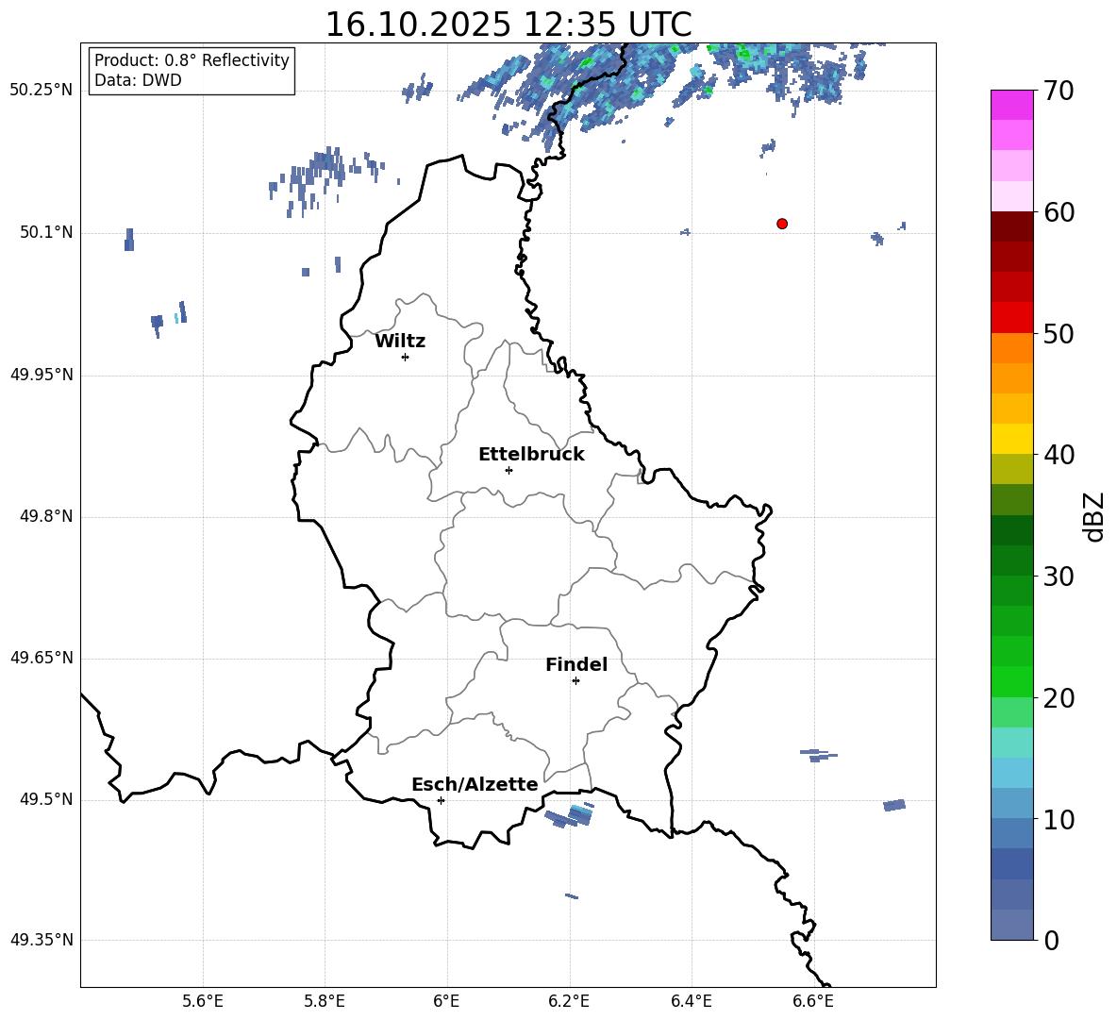Click the 6.2°E longitude tick label
Viewport: 1117px width, 1020px height.
click(x=569, y=1001)
